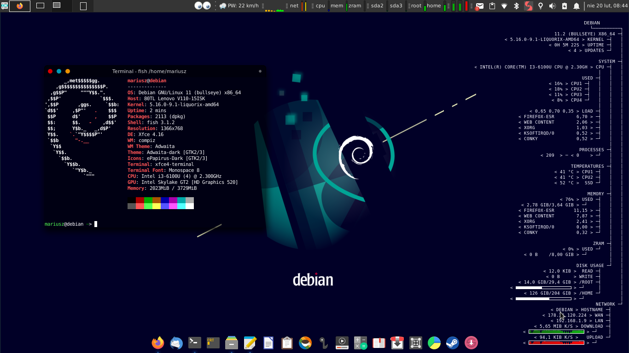Click the /HOME disk usage bar in Conky
Viewport: 629px width, 353px height.
tap(543, 299)
